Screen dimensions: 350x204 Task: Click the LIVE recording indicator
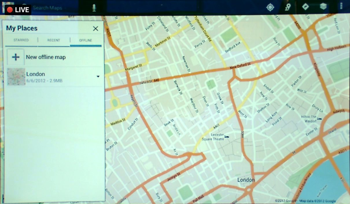point(18,10)
